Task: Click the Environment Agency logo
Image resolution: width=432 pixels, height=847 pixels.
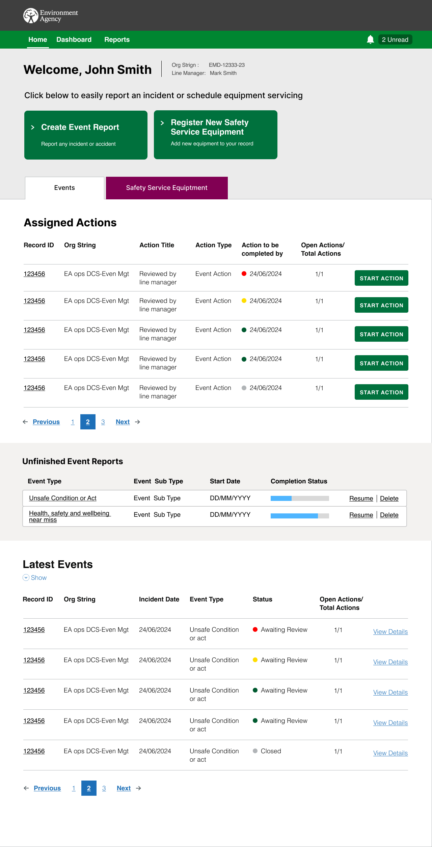Action: (51, 16)
